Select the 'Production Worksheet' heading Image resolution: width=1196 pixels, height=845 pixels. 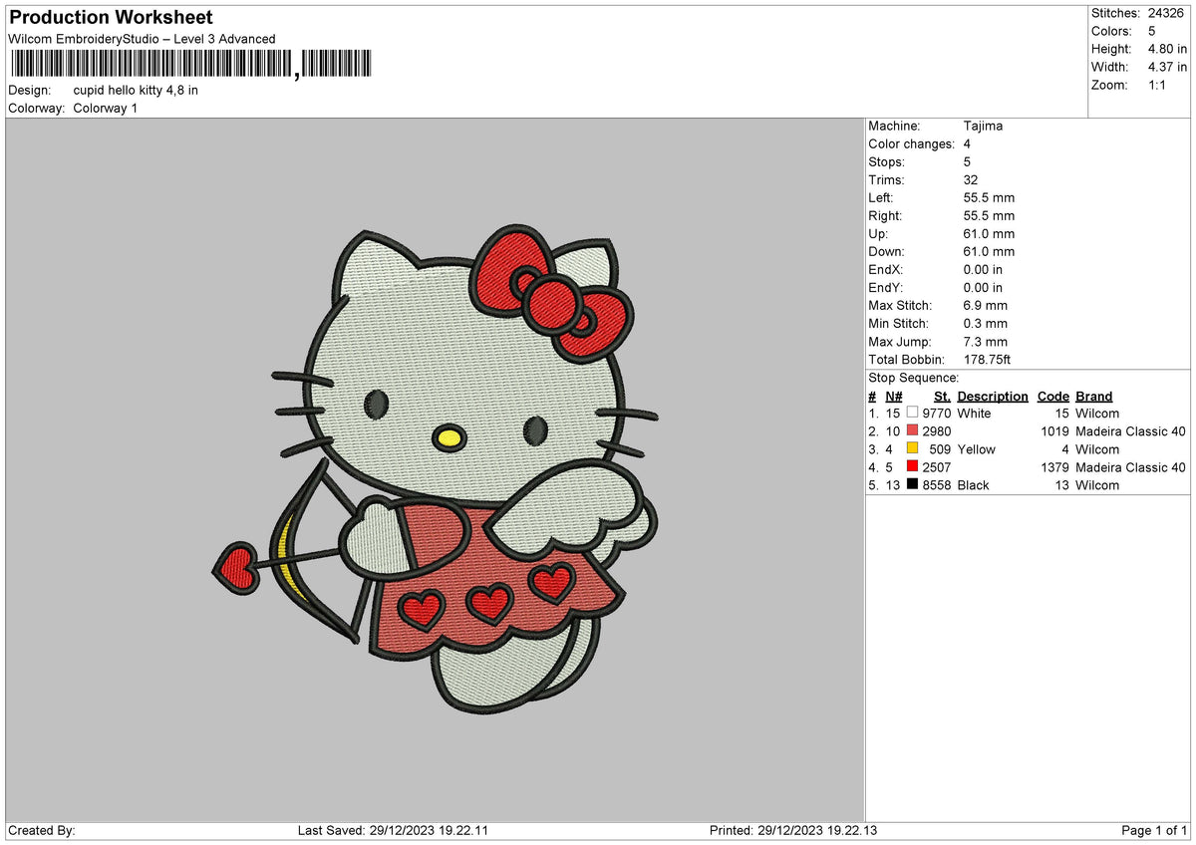111,18
